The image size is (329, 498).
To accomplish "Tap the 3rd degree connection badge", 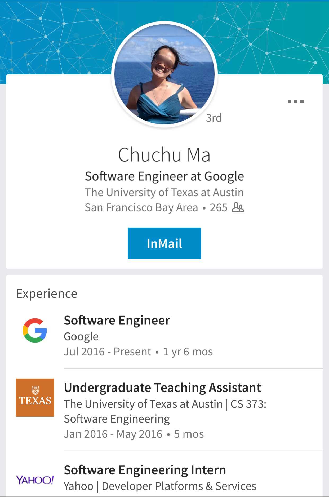I will (x=214, y=118).
